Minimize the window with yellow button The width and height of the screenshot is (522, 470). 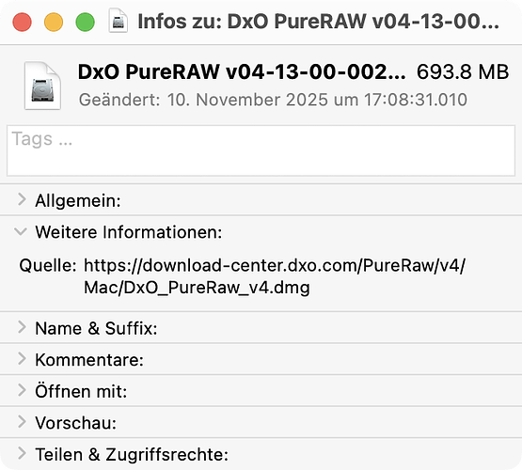[54, 22]
